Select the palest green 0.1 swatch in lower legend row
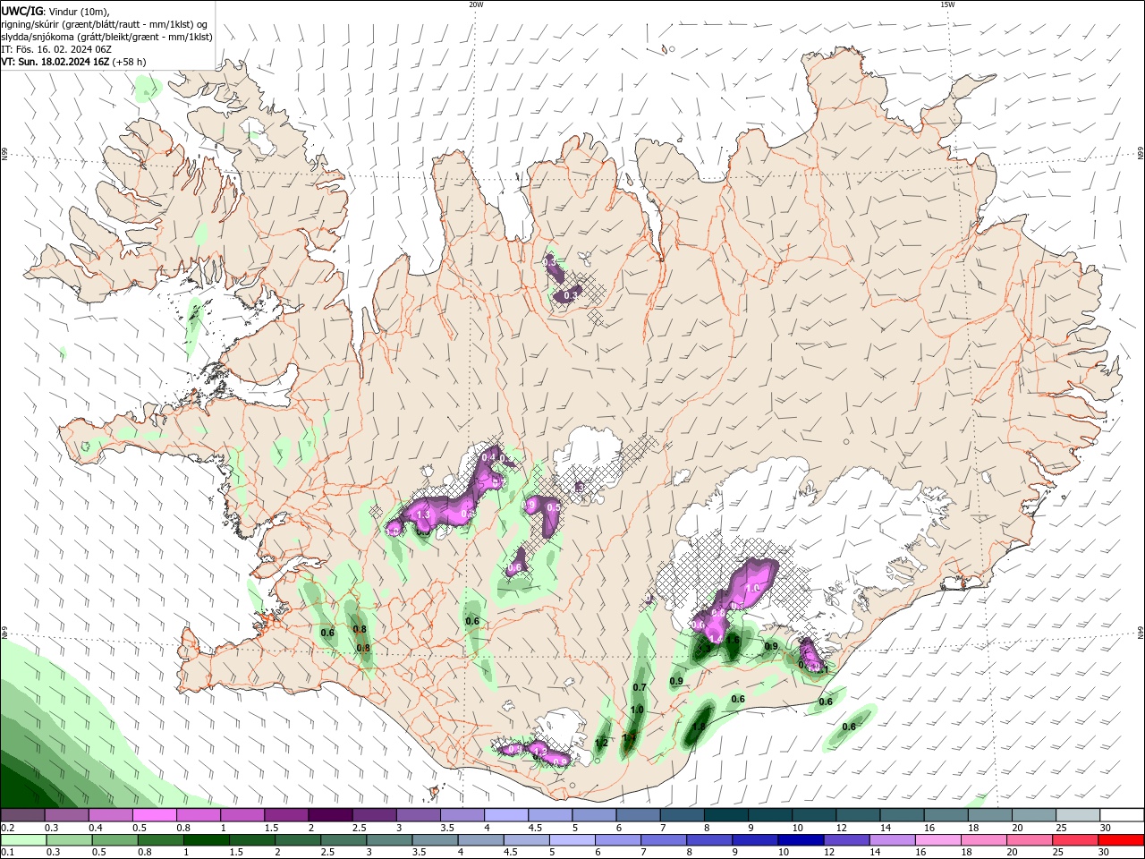Viewport: 1145px width, 859px height. click(x=23, y=840)
